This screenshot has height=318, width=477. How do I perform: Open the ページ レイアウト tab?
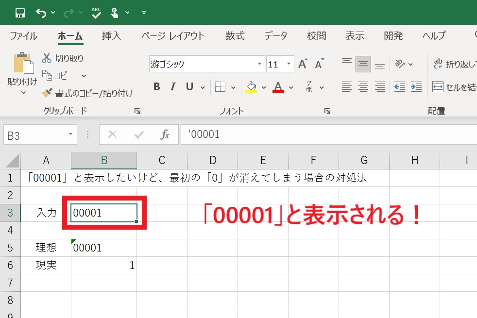(x=173, y=36)
